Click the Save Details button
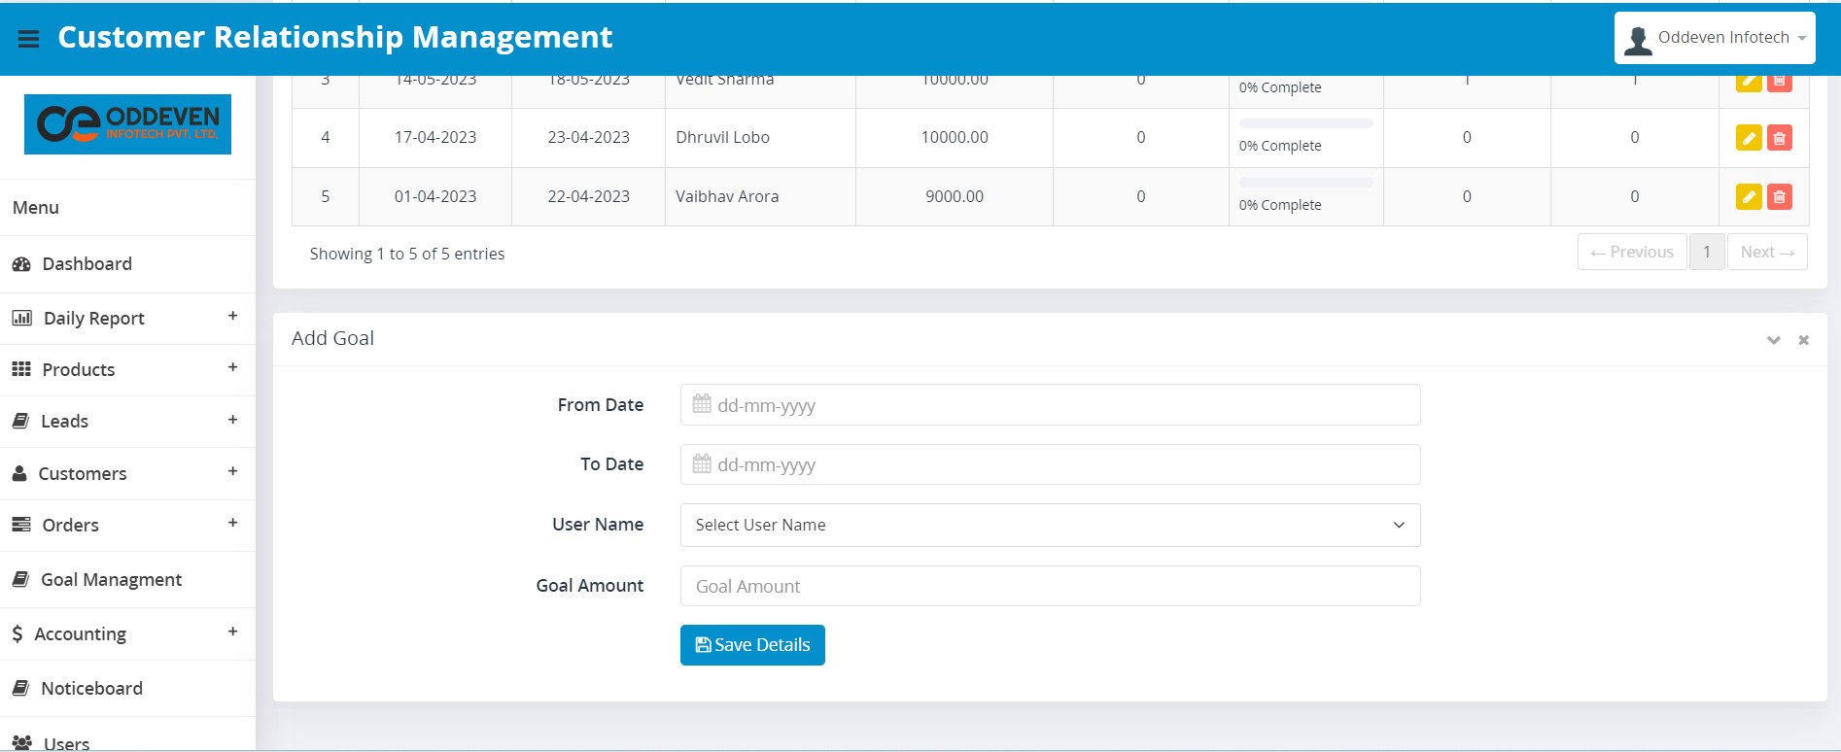This screenshot has height=752, width=1841. pos(752,645)
